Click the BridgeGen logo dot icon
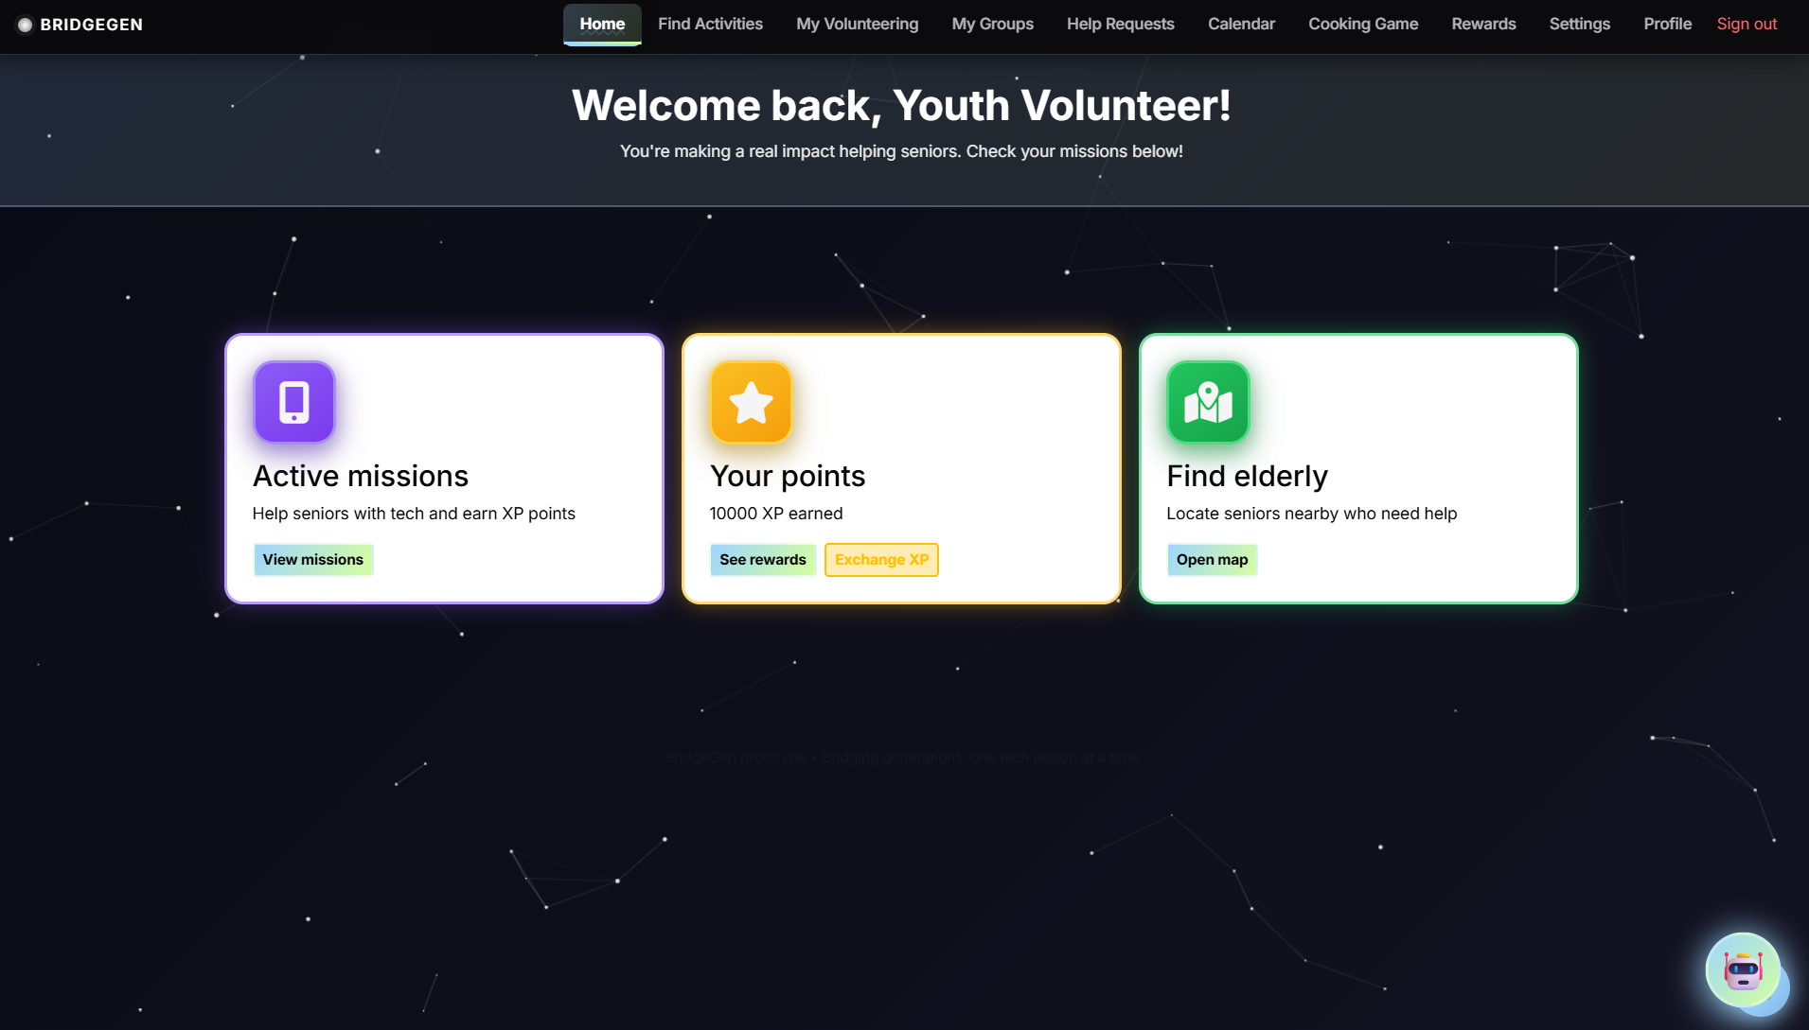1809x1030 pixels. 26,25
